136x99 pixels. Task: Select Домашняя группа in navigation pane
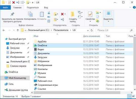point(16,90)
